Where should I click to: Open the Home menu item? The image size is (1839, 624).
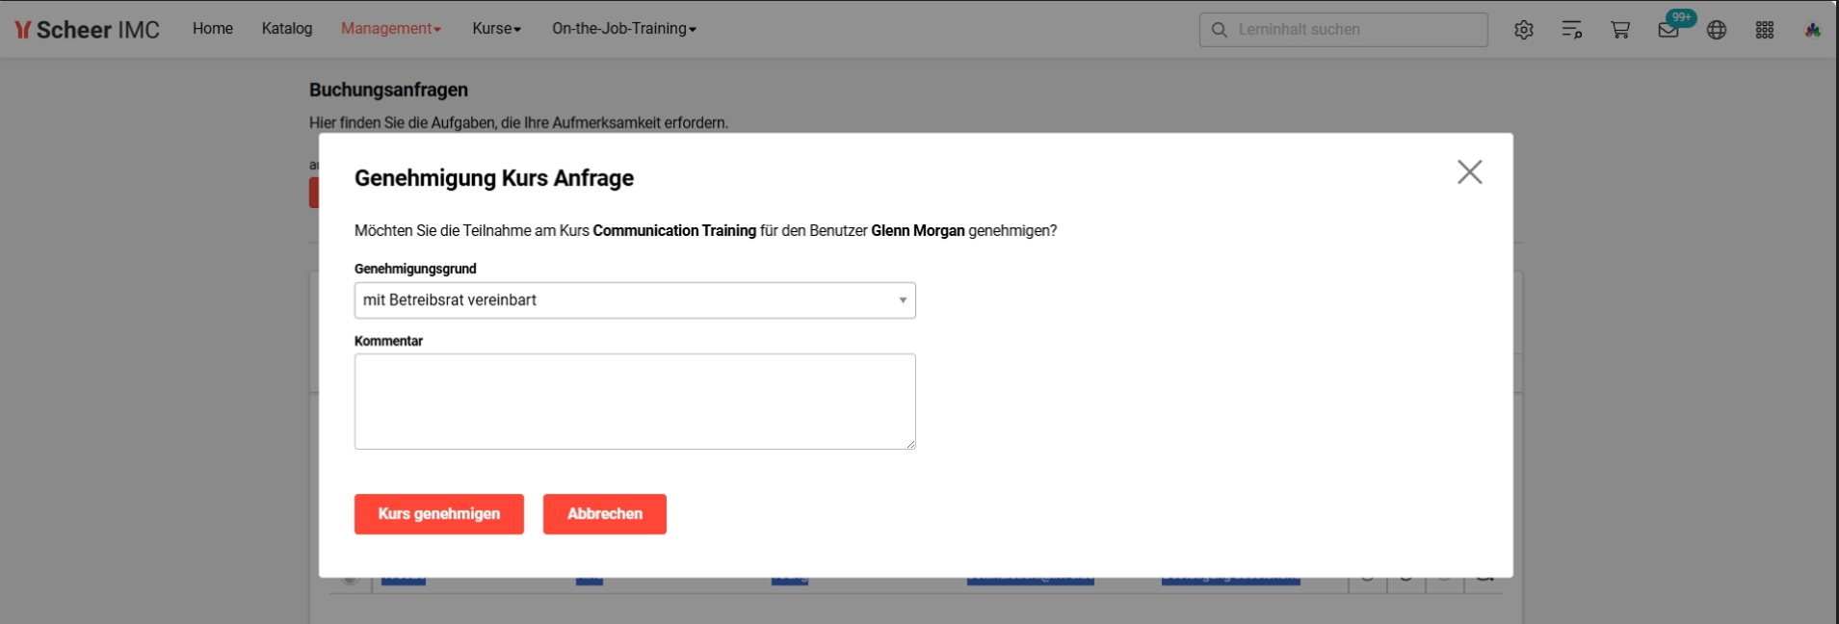(213, 29)
